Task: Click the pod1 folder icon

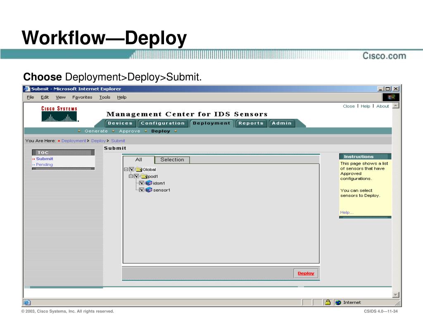Action: tap(144, 176)
